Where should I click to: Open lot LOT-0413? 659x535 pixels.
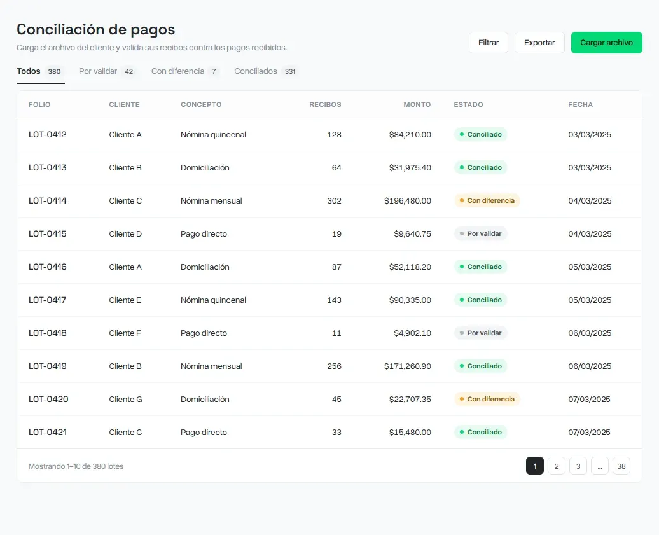tap(48, 168)
